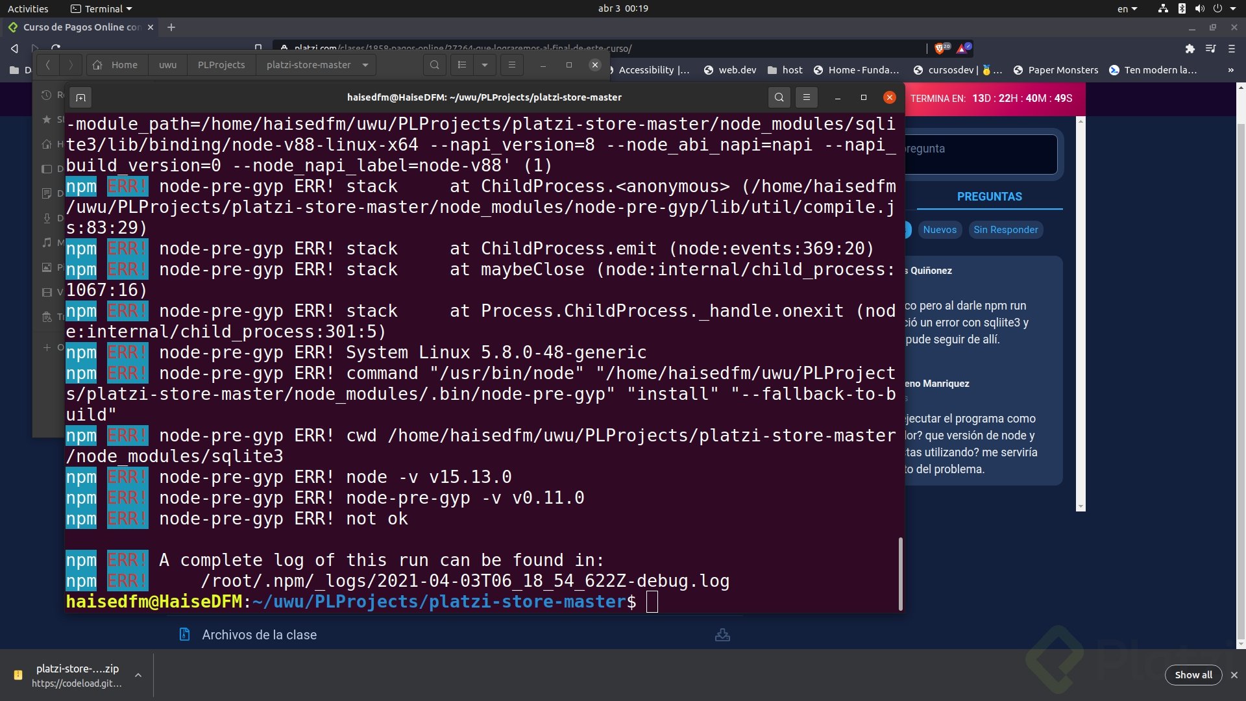Click the Show all downloads button

[1193, 675]
